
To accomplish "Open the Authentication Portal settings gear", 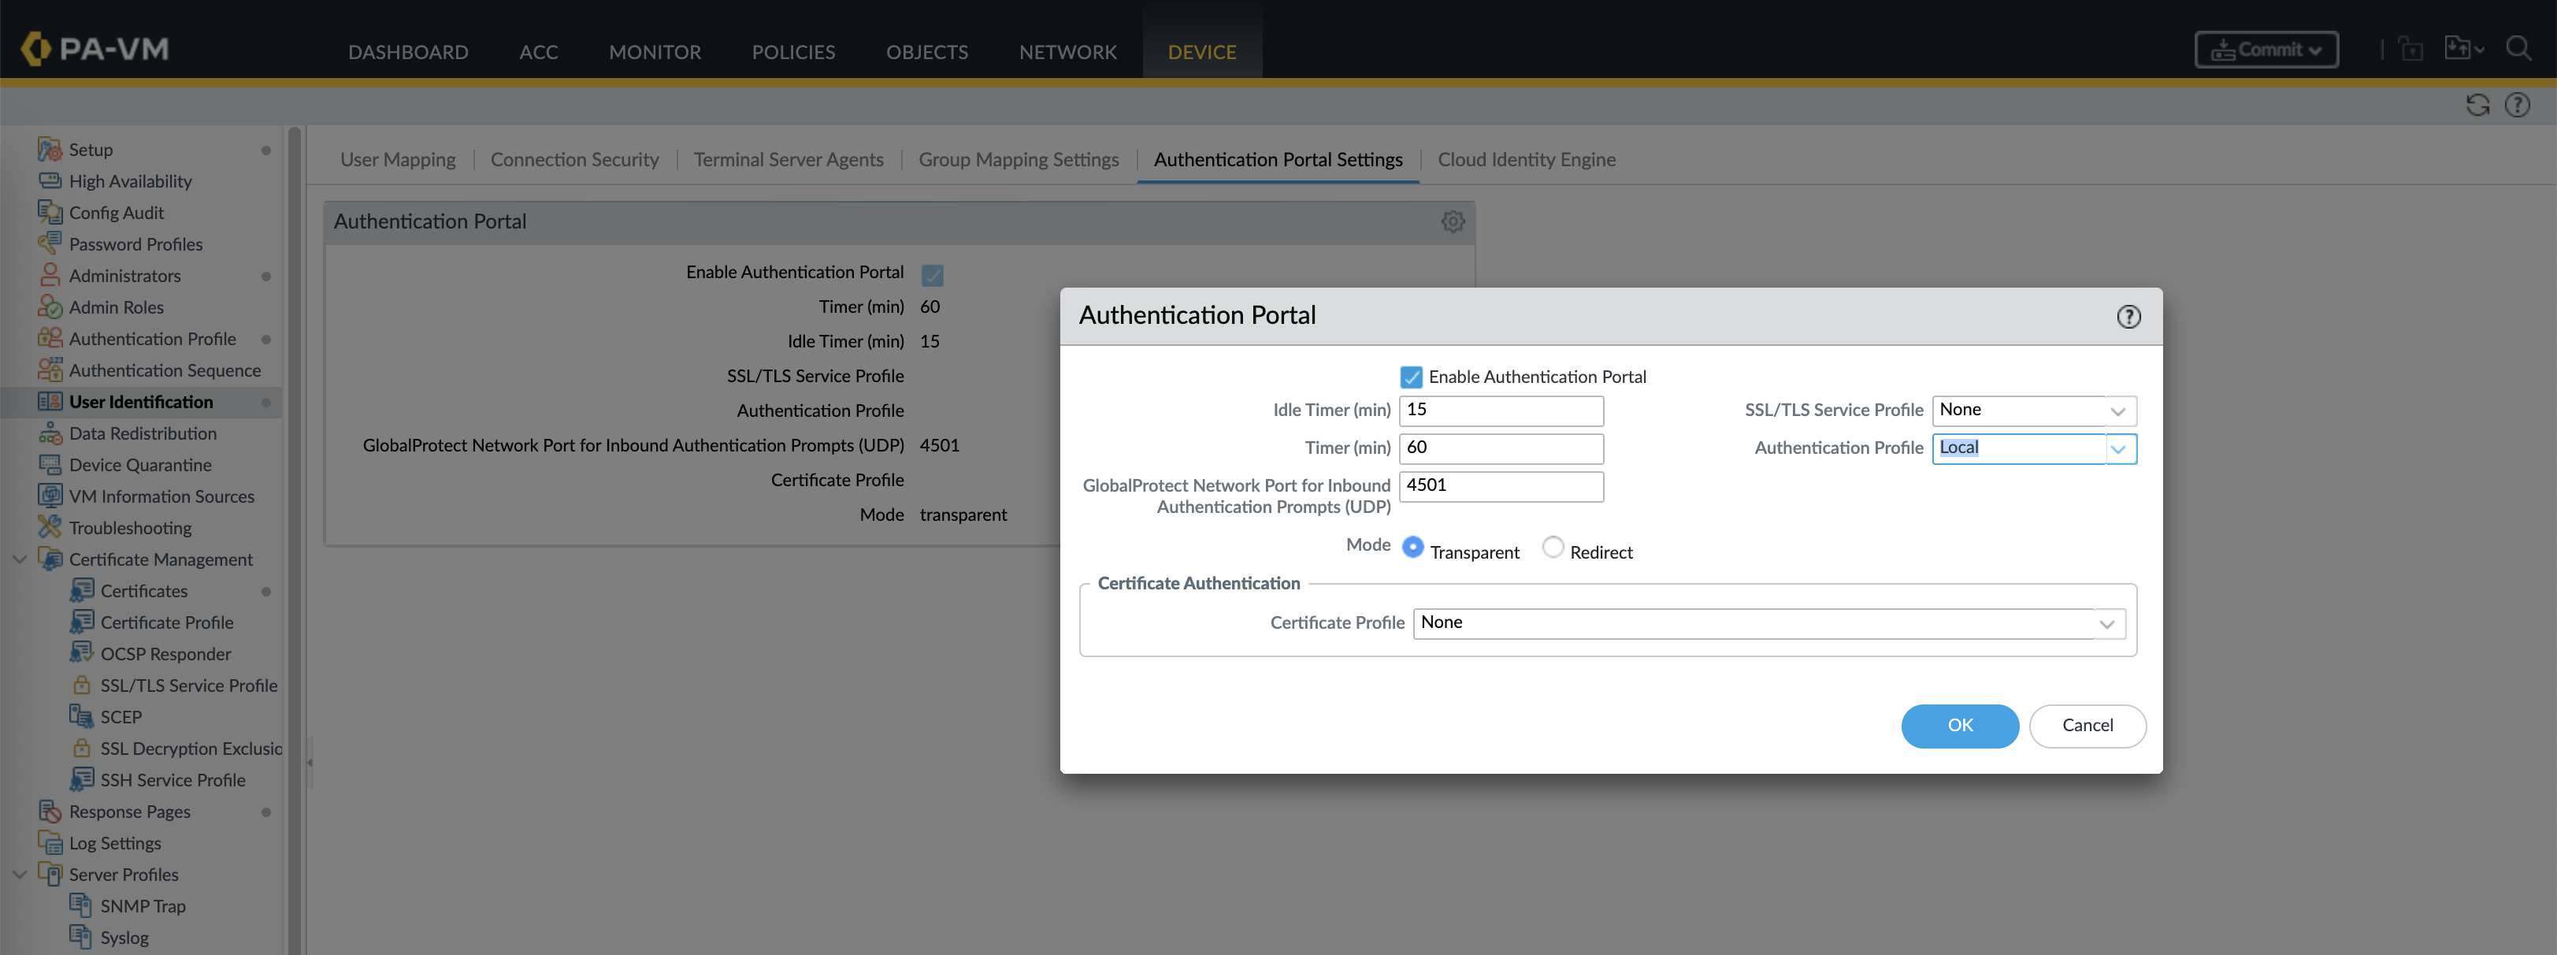I will (1453, 222).
